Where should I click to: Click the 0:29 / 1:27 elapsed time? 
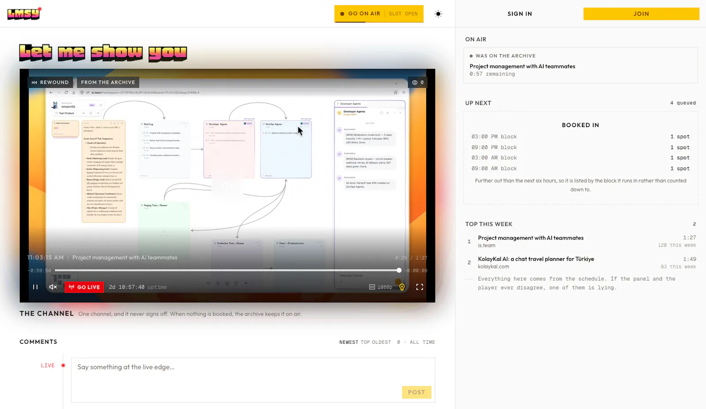tap(411, 258)
